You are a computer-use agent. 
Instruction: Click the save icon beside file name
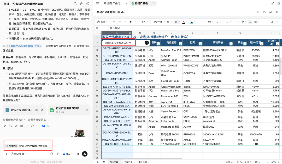point(258,12)
